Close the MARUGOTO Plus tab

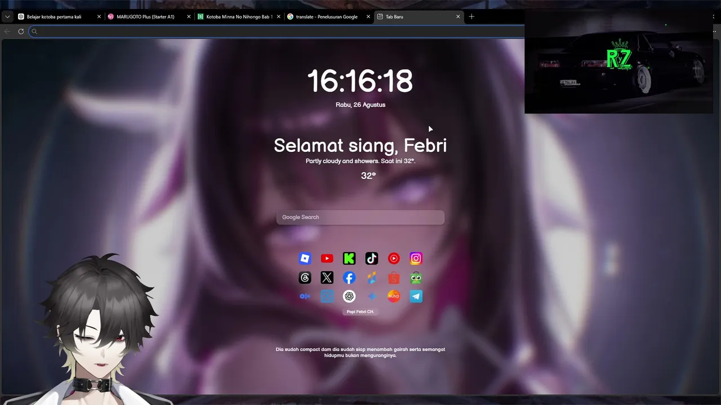tap(189, 17)
